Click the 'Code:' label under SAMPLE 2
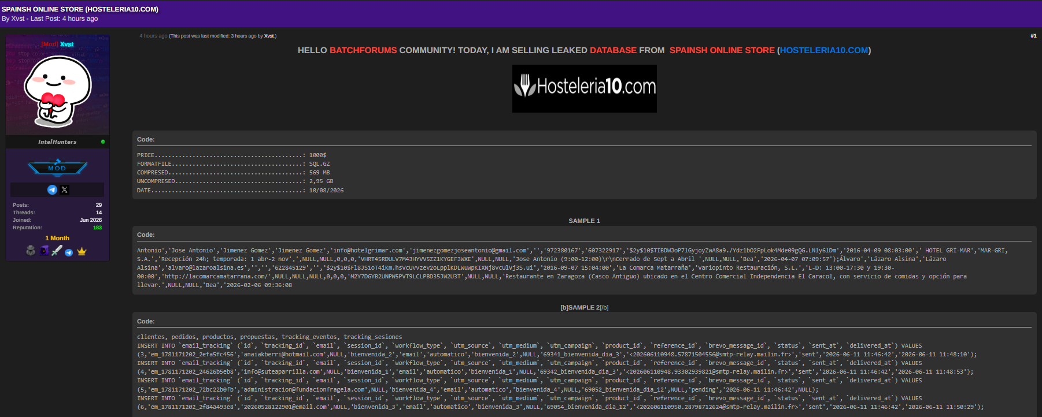The width and height of the screenshot is (1042, 417). click(x=146, y=321)
